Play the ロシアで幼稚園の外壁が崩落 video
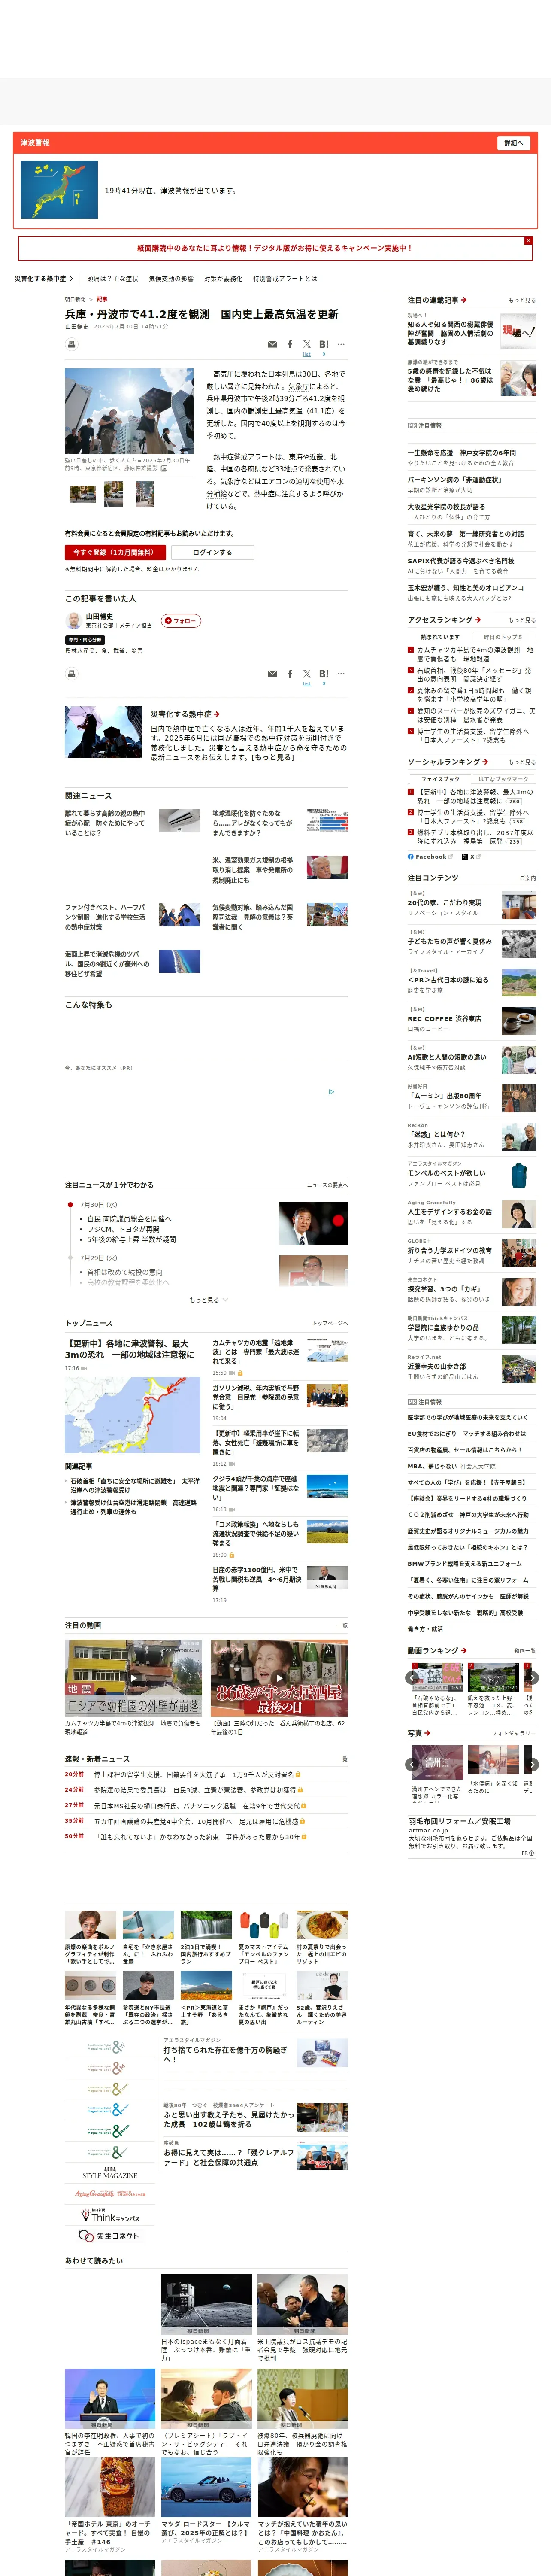Viewport: 551px width, 2576px height. [x=134, y=1678]
